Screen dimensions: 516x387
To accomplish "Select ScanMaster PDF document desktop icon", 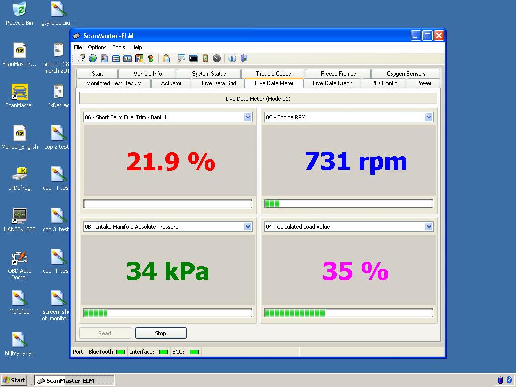I will coord(20,54).
